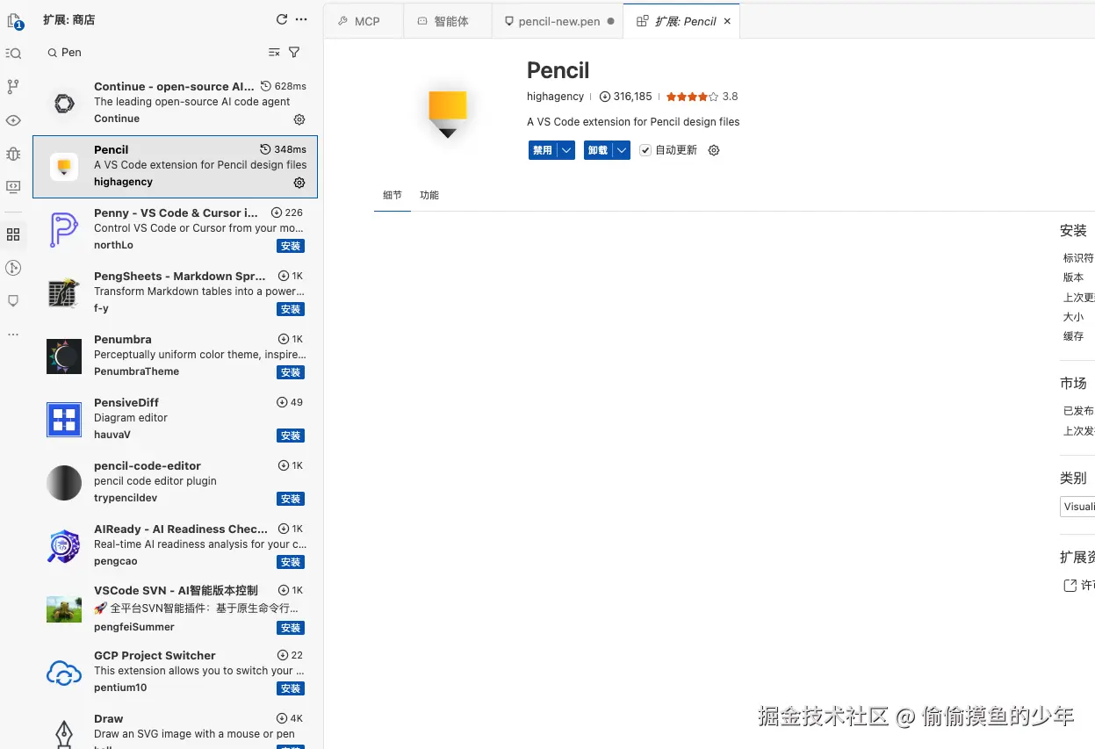Open manage gear for Continue extension
This screenshot has width=1095, height=749.
click(x=299, y=119)
